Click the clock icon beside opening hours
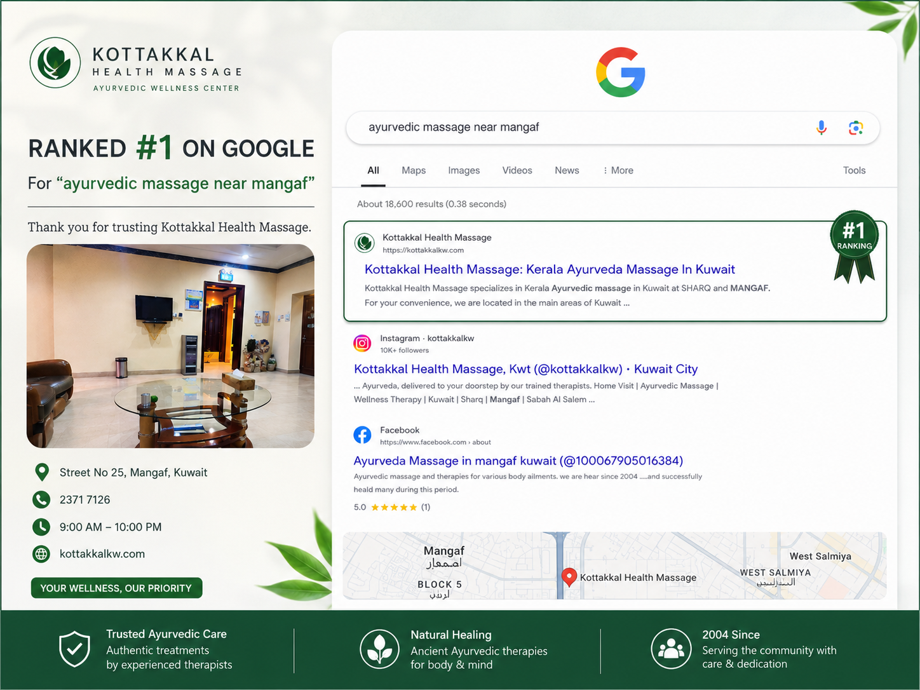The width and height of the screenshot is (920, 690). point(41,527)
